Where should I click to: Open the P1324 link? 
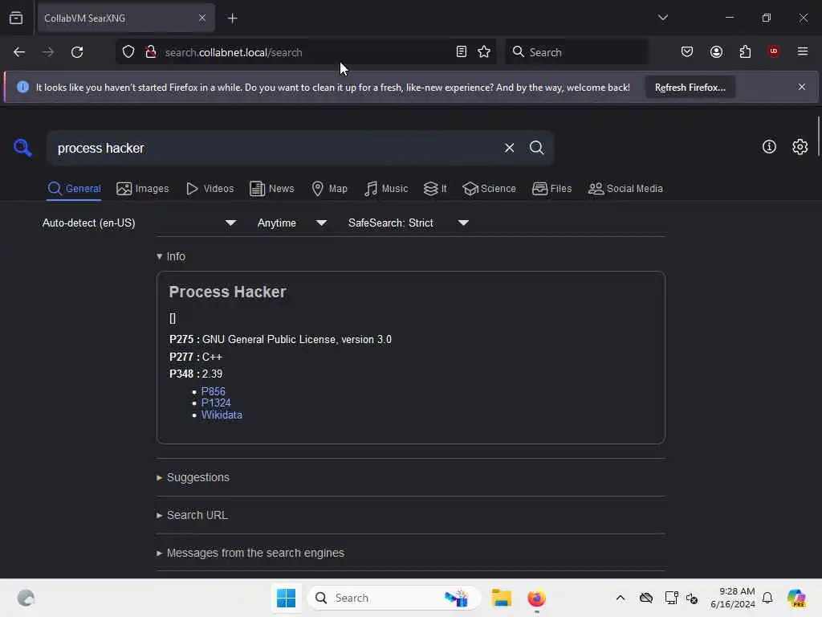coord(216,403)
